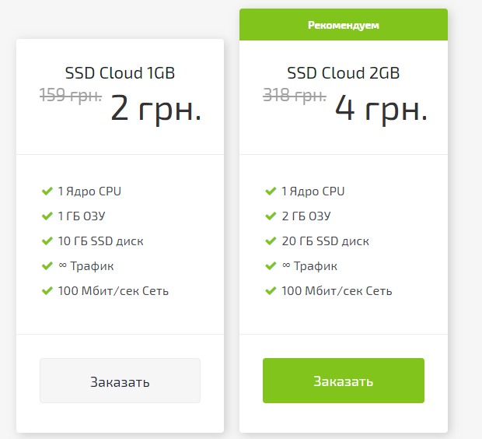Click the green Рекомендуем banner
Screen dimensions: 482x439
(x=343, y=25)
